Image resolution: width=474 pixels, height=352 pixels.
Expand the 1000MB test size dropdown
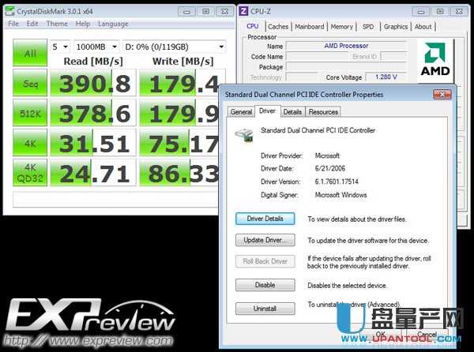pyautogui.click(x=96, y=47)
